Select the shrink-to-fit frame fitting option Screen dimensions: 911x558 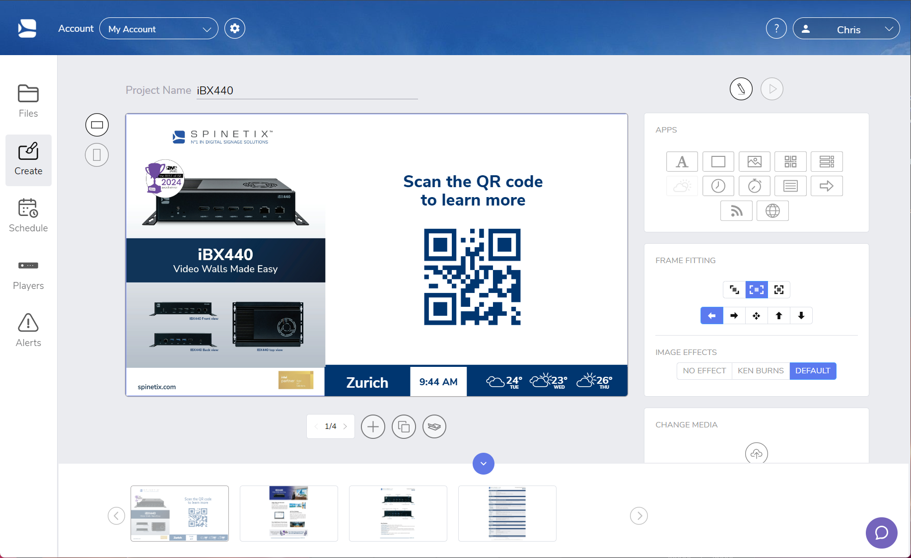pos(734,289)
